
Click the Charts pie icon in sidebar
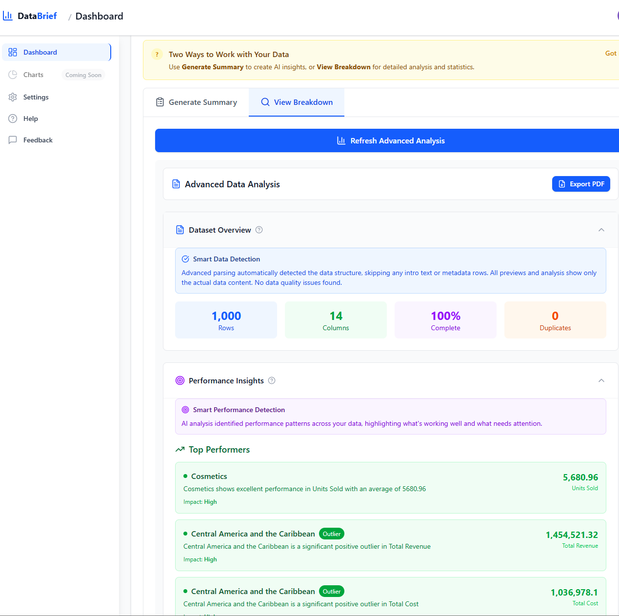(13, 75)
